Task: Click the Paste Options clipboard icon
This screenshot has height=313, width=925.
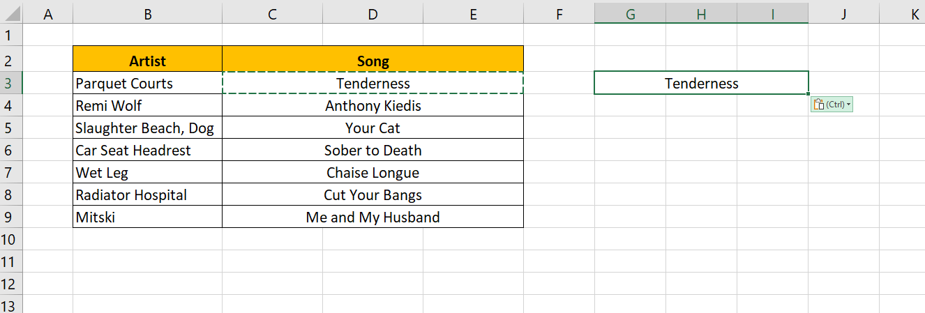Action: [x=819, y=105]
